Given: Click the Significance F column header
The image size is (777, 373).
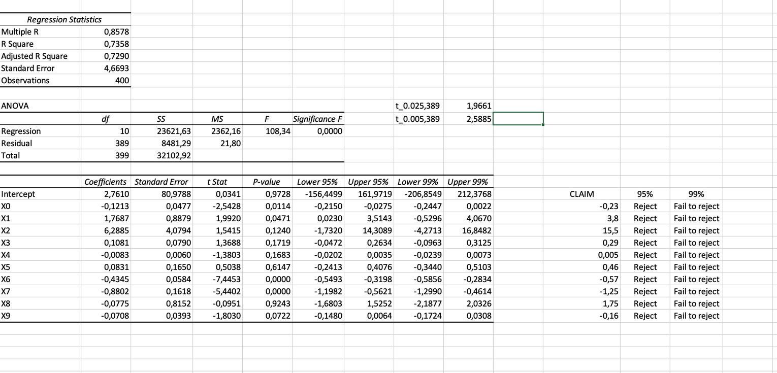Looking at the screenshot, I should (317, 119).
